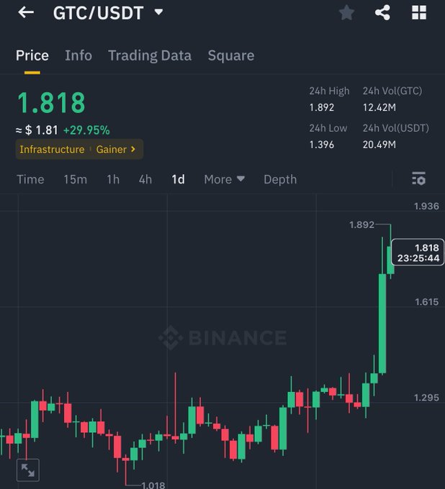The image size is (445, 489).
Task: Add GTC/USDT to favorites with star
Action: coord(346,12)
